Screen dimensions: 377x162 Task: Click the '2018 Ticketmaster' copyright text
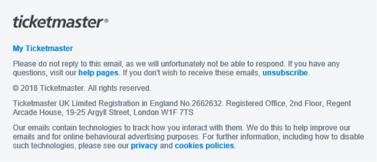[53, 88]
